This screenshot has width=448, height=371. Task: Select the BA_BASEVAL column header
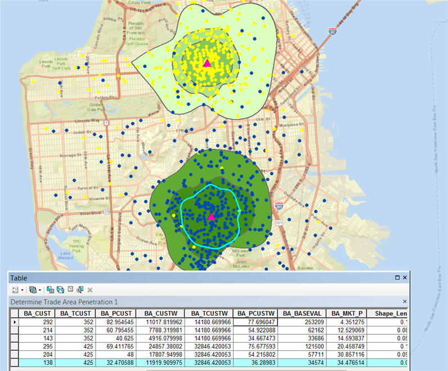[302, 313]
